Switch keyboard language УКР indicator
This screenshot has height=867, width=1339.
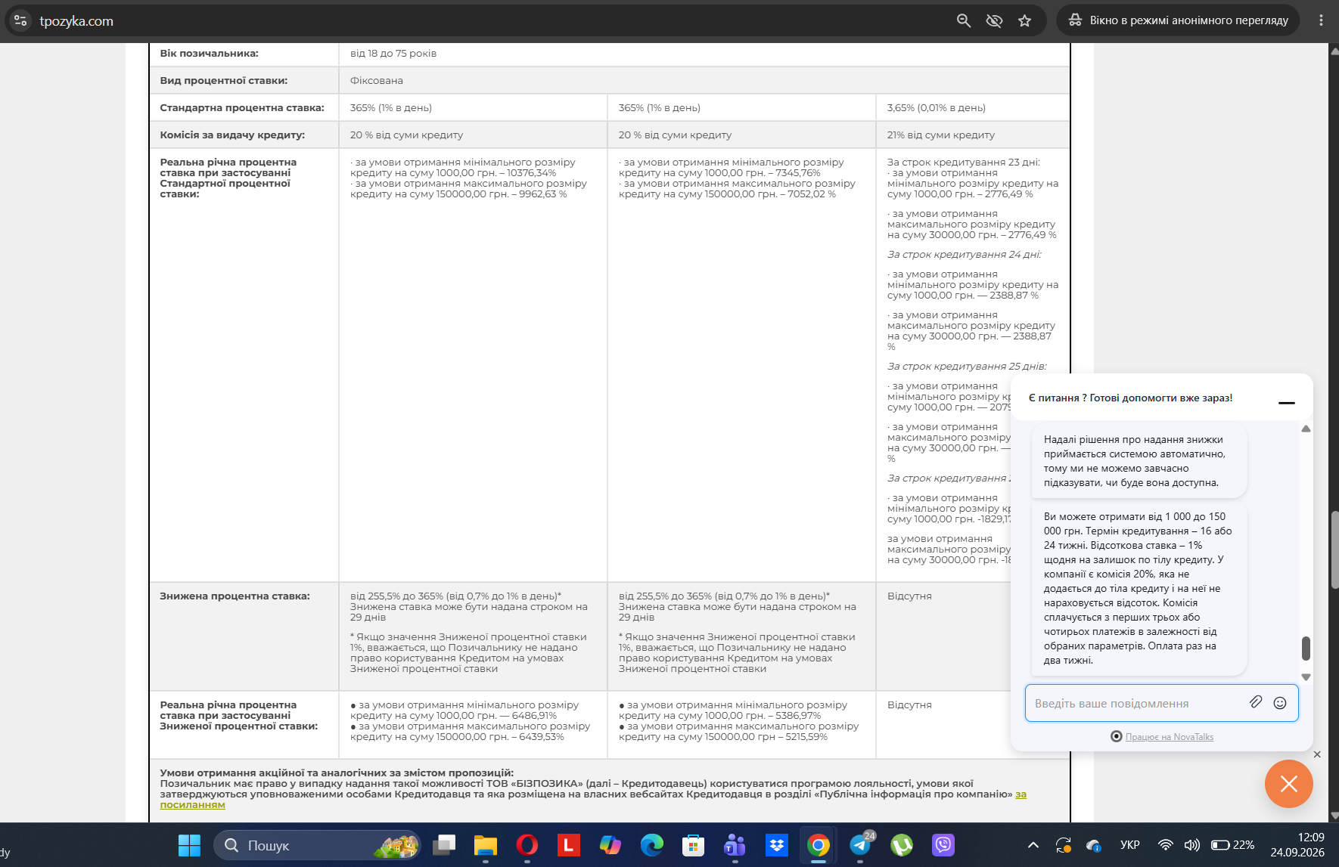coord(1130,845)
